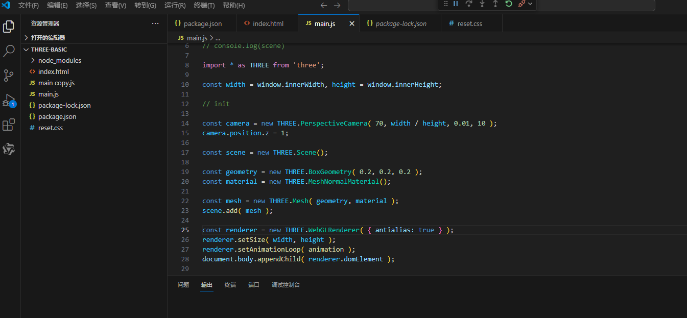Click the debug Step Into icon
This screenshot has width=687, height=318.
click(482, 4)
